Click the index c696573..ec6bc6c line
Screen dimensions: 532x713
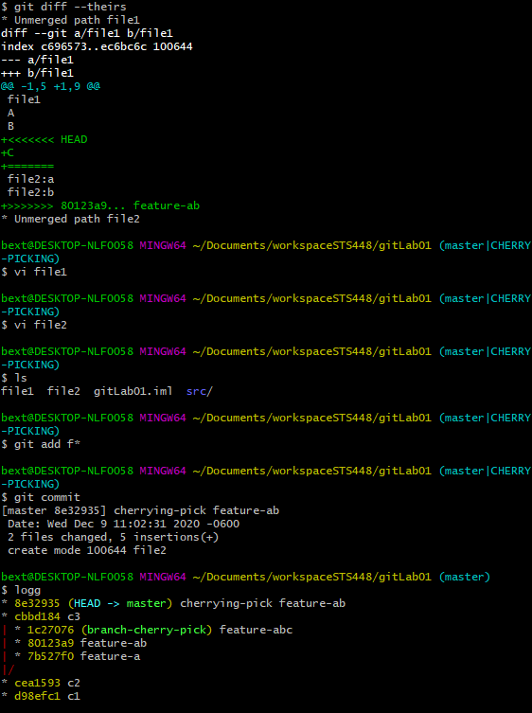(97, 46)
